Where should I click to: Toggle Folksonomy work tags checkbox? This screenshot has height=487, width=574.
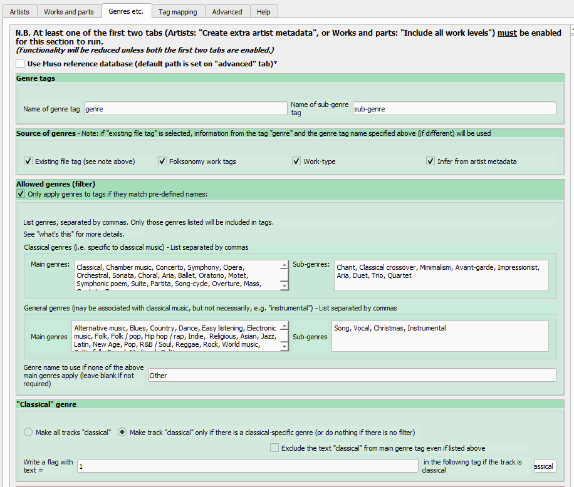[x=162, y=161]
